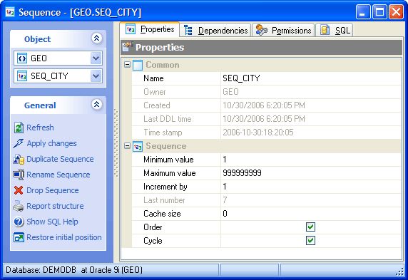Minimize the Sequence window
This screenshot has width=408, height=280.
pyautogui.click(x=363, y=11)
